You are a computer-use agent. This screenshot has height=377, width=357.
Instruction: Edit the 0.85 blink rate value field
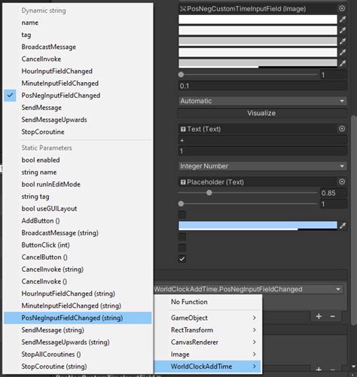pos(334,193)
